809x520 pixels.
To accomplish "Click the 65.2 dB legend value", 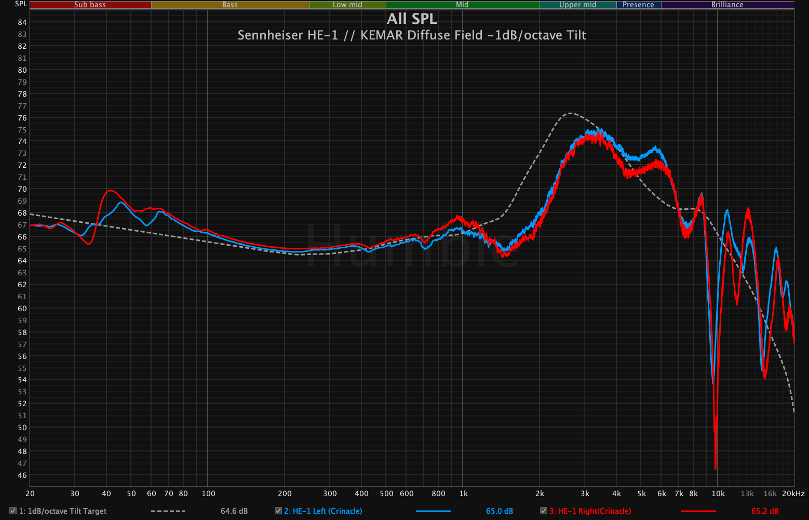I will (x=765, y=511).
